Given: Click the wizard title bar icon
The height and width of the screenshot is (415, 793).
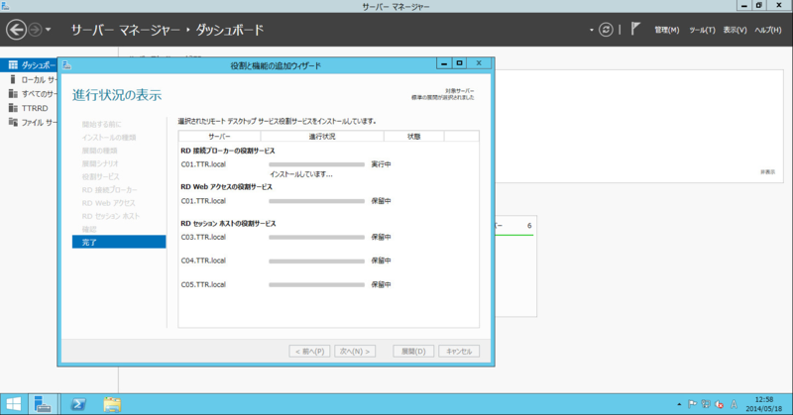Looking at the screenshot, I should (x=66, y=65).
